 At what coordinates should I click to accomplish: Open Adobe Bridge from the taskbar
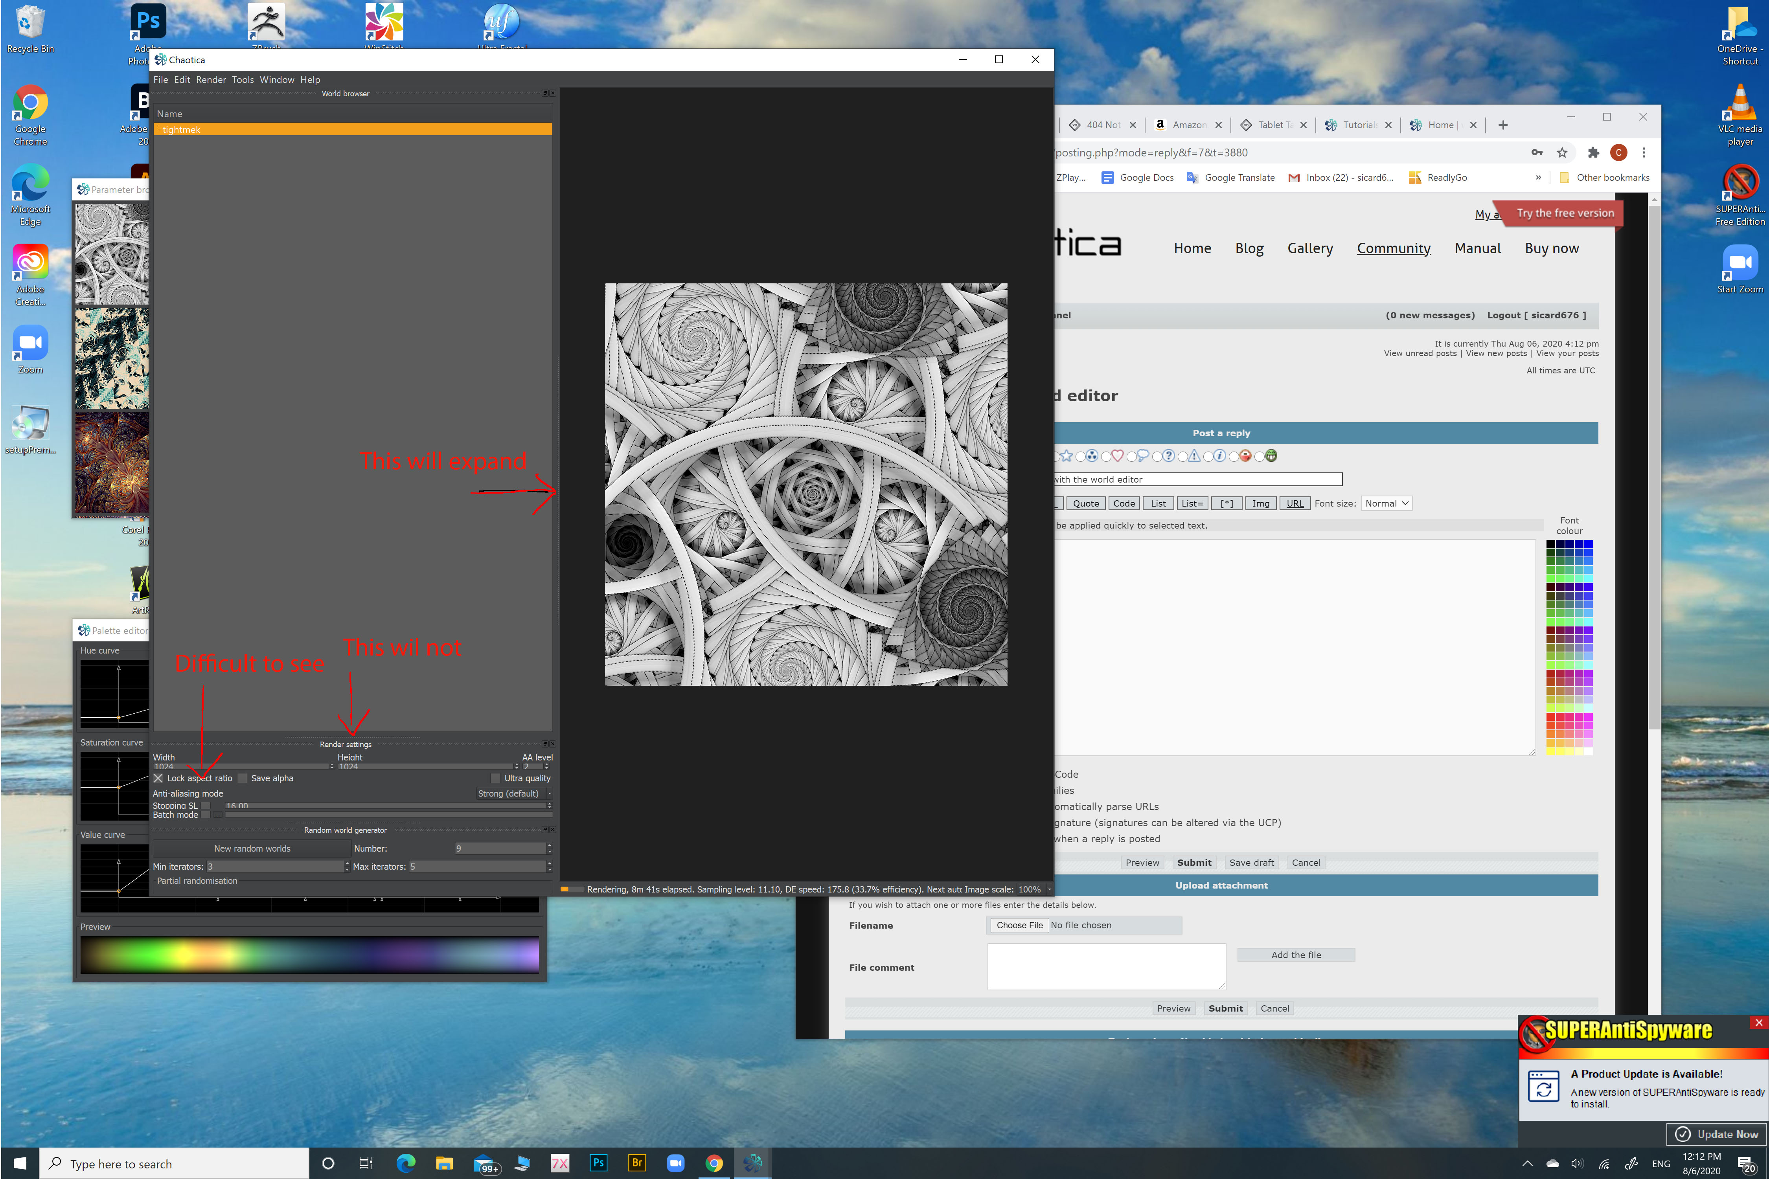click(x=636, y=1163)
